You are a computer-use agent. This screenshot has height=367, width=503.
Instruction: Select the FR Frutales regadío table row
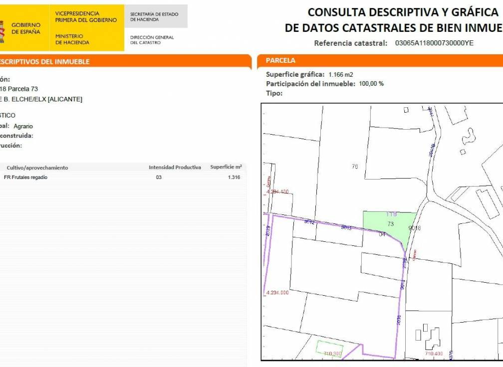[x=122, y=178]
